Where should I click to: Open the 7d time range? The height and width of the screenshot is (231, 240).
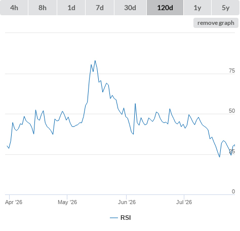[100, 8]
